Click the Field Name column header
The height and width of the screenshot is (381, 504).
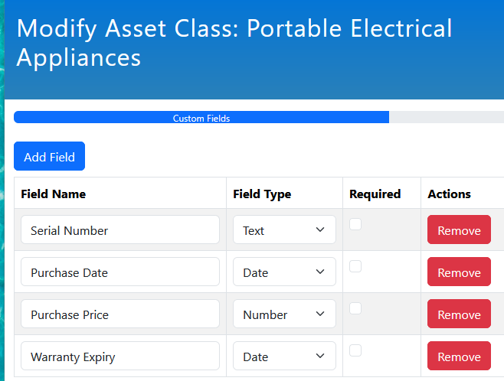pos(54,194)
